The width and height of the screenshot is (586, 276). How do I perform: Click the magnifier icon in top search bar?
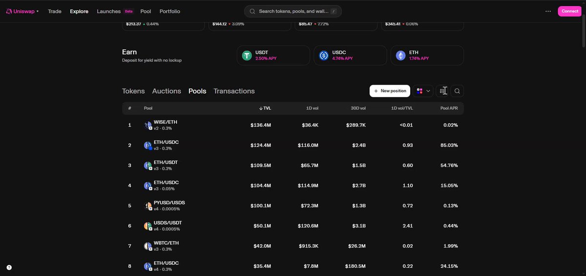coord(252,11)
